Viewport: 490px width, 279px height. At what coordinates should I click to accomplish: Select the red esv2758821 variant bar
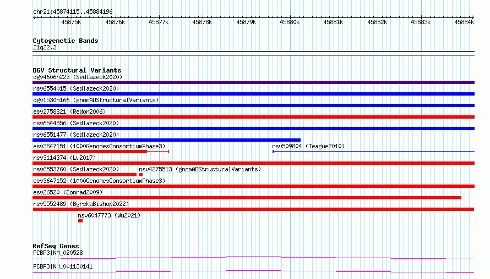click(x=253, y=117)
